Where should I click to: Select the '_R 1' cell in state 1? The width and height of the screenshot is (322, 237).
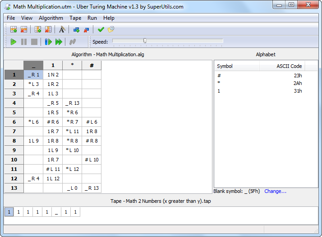(x=33, y=75)
